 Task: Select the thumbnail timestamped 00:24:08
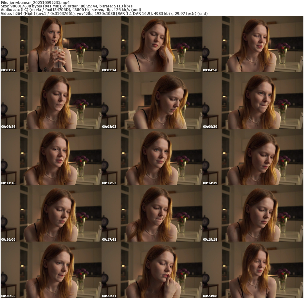pyautogui.click(x=253, y=270)
